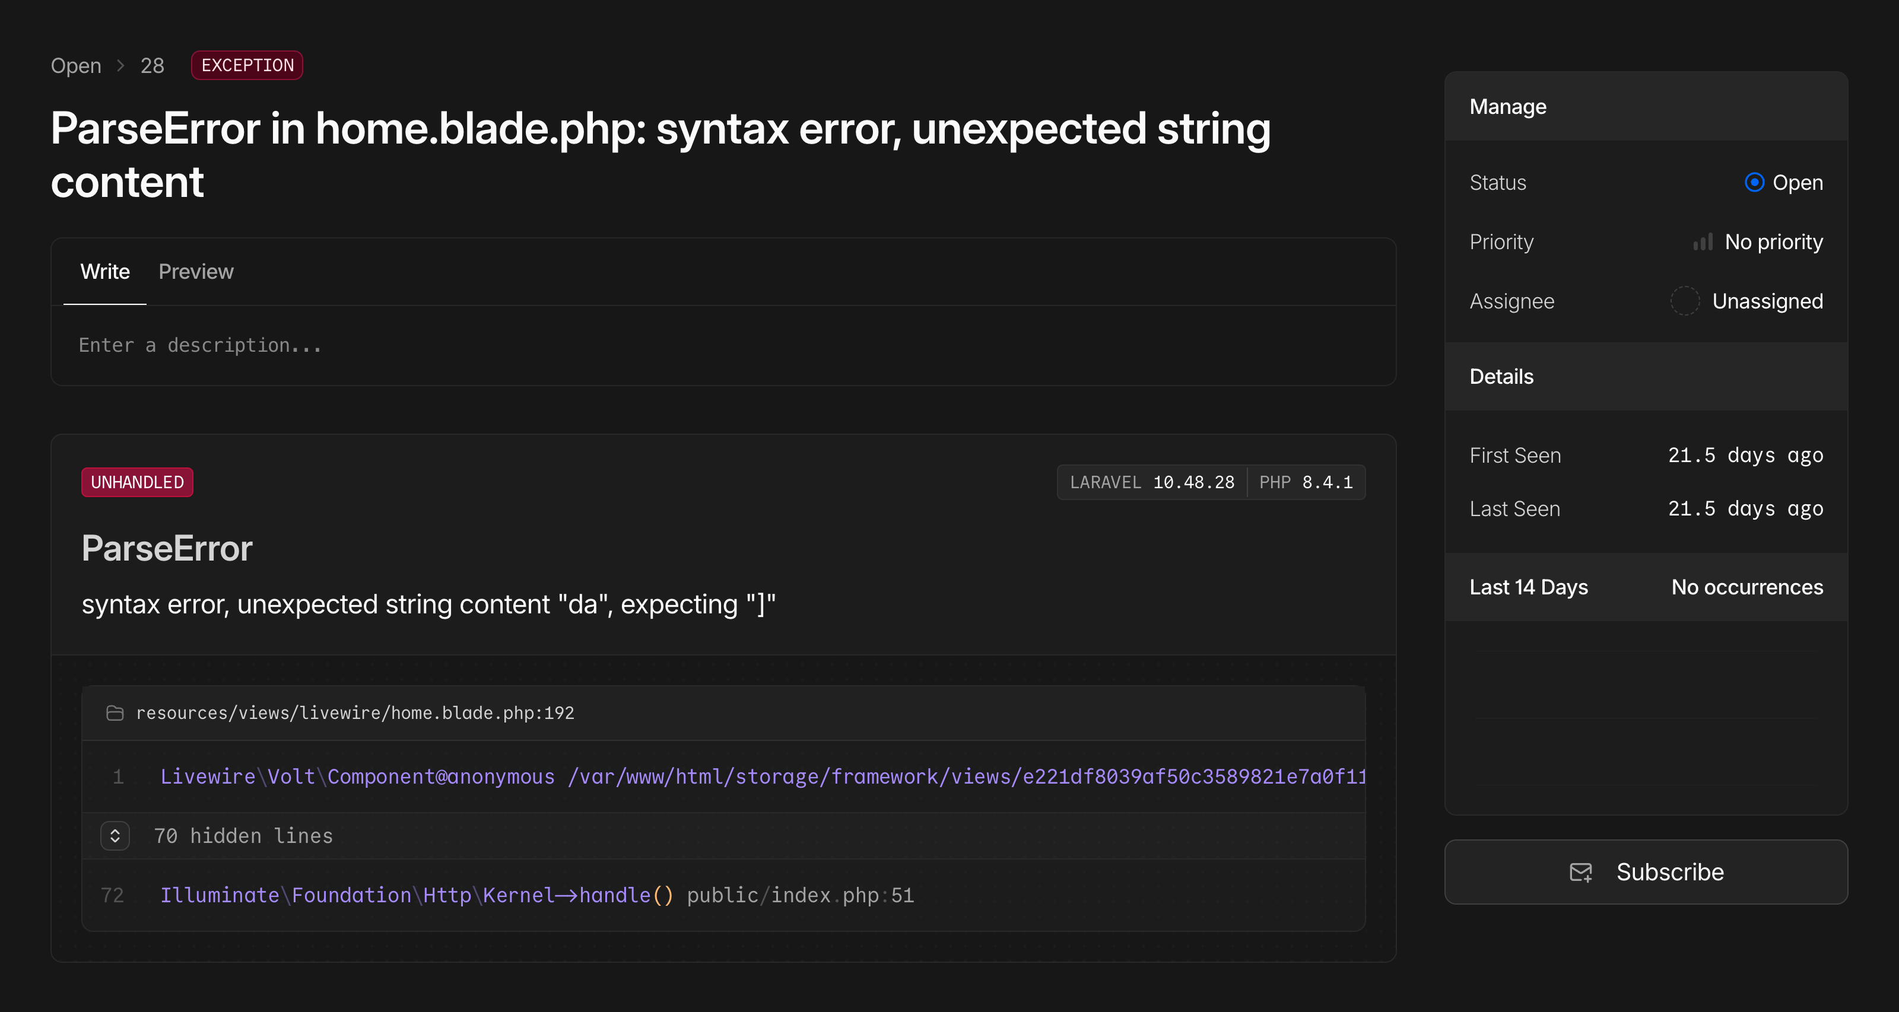Focus the Enter a description field
This screenshot has height=1012, width=1899.
(722, 345)
